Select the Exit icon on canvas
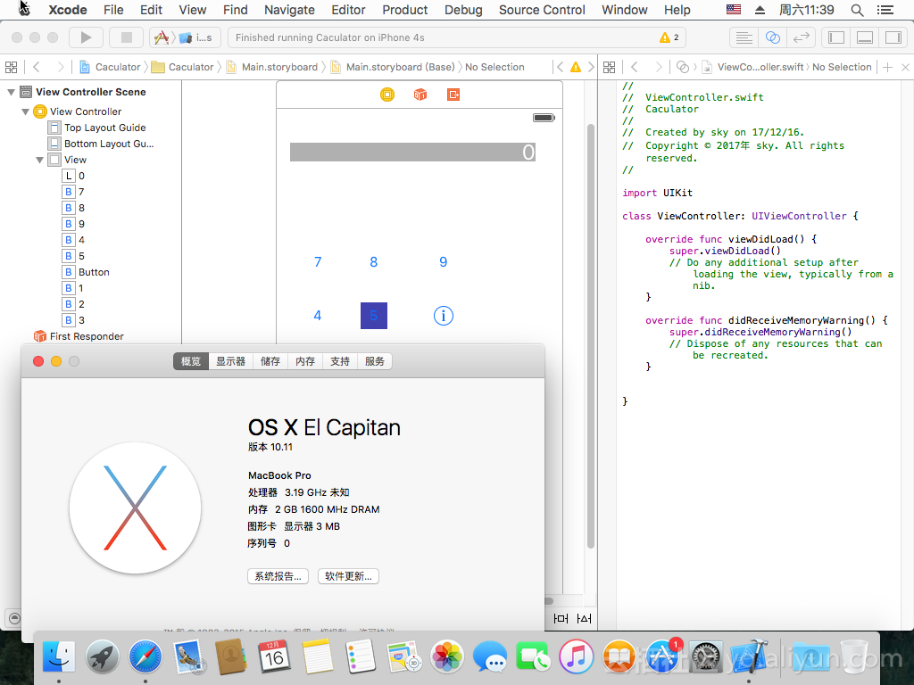The height and width of the screenshot is (685, 914). [453, 95]
